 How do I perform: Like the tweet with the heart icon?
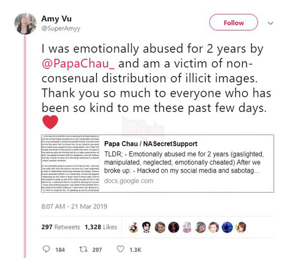click(x=120, y=249)
